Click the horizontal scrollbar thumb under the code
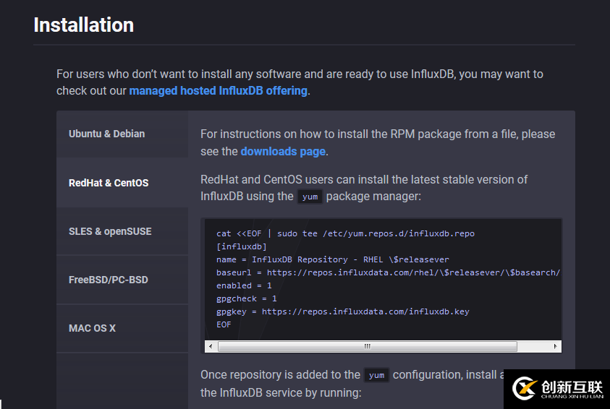 tap(367, 347)
